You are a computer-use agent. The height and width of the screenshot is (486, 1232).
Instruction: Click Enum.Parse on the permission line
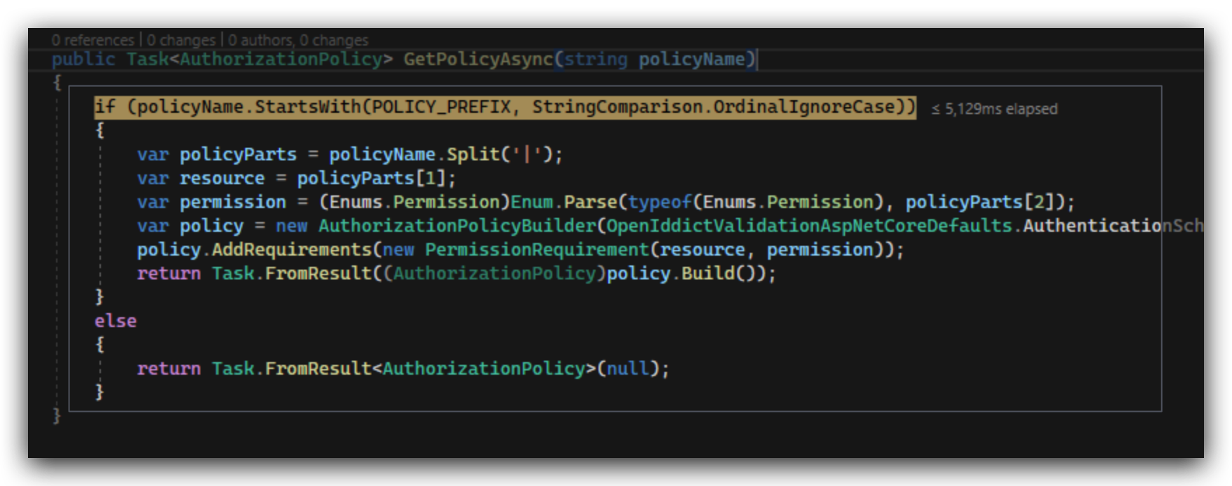[563, 202]
